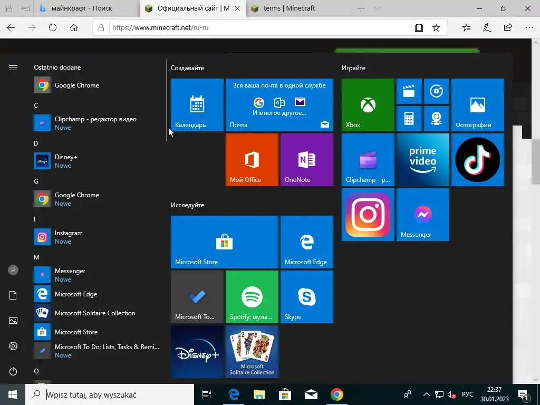Open the Calendar tile (Календарь)
The image size is (540, 405).
point(197,105)
